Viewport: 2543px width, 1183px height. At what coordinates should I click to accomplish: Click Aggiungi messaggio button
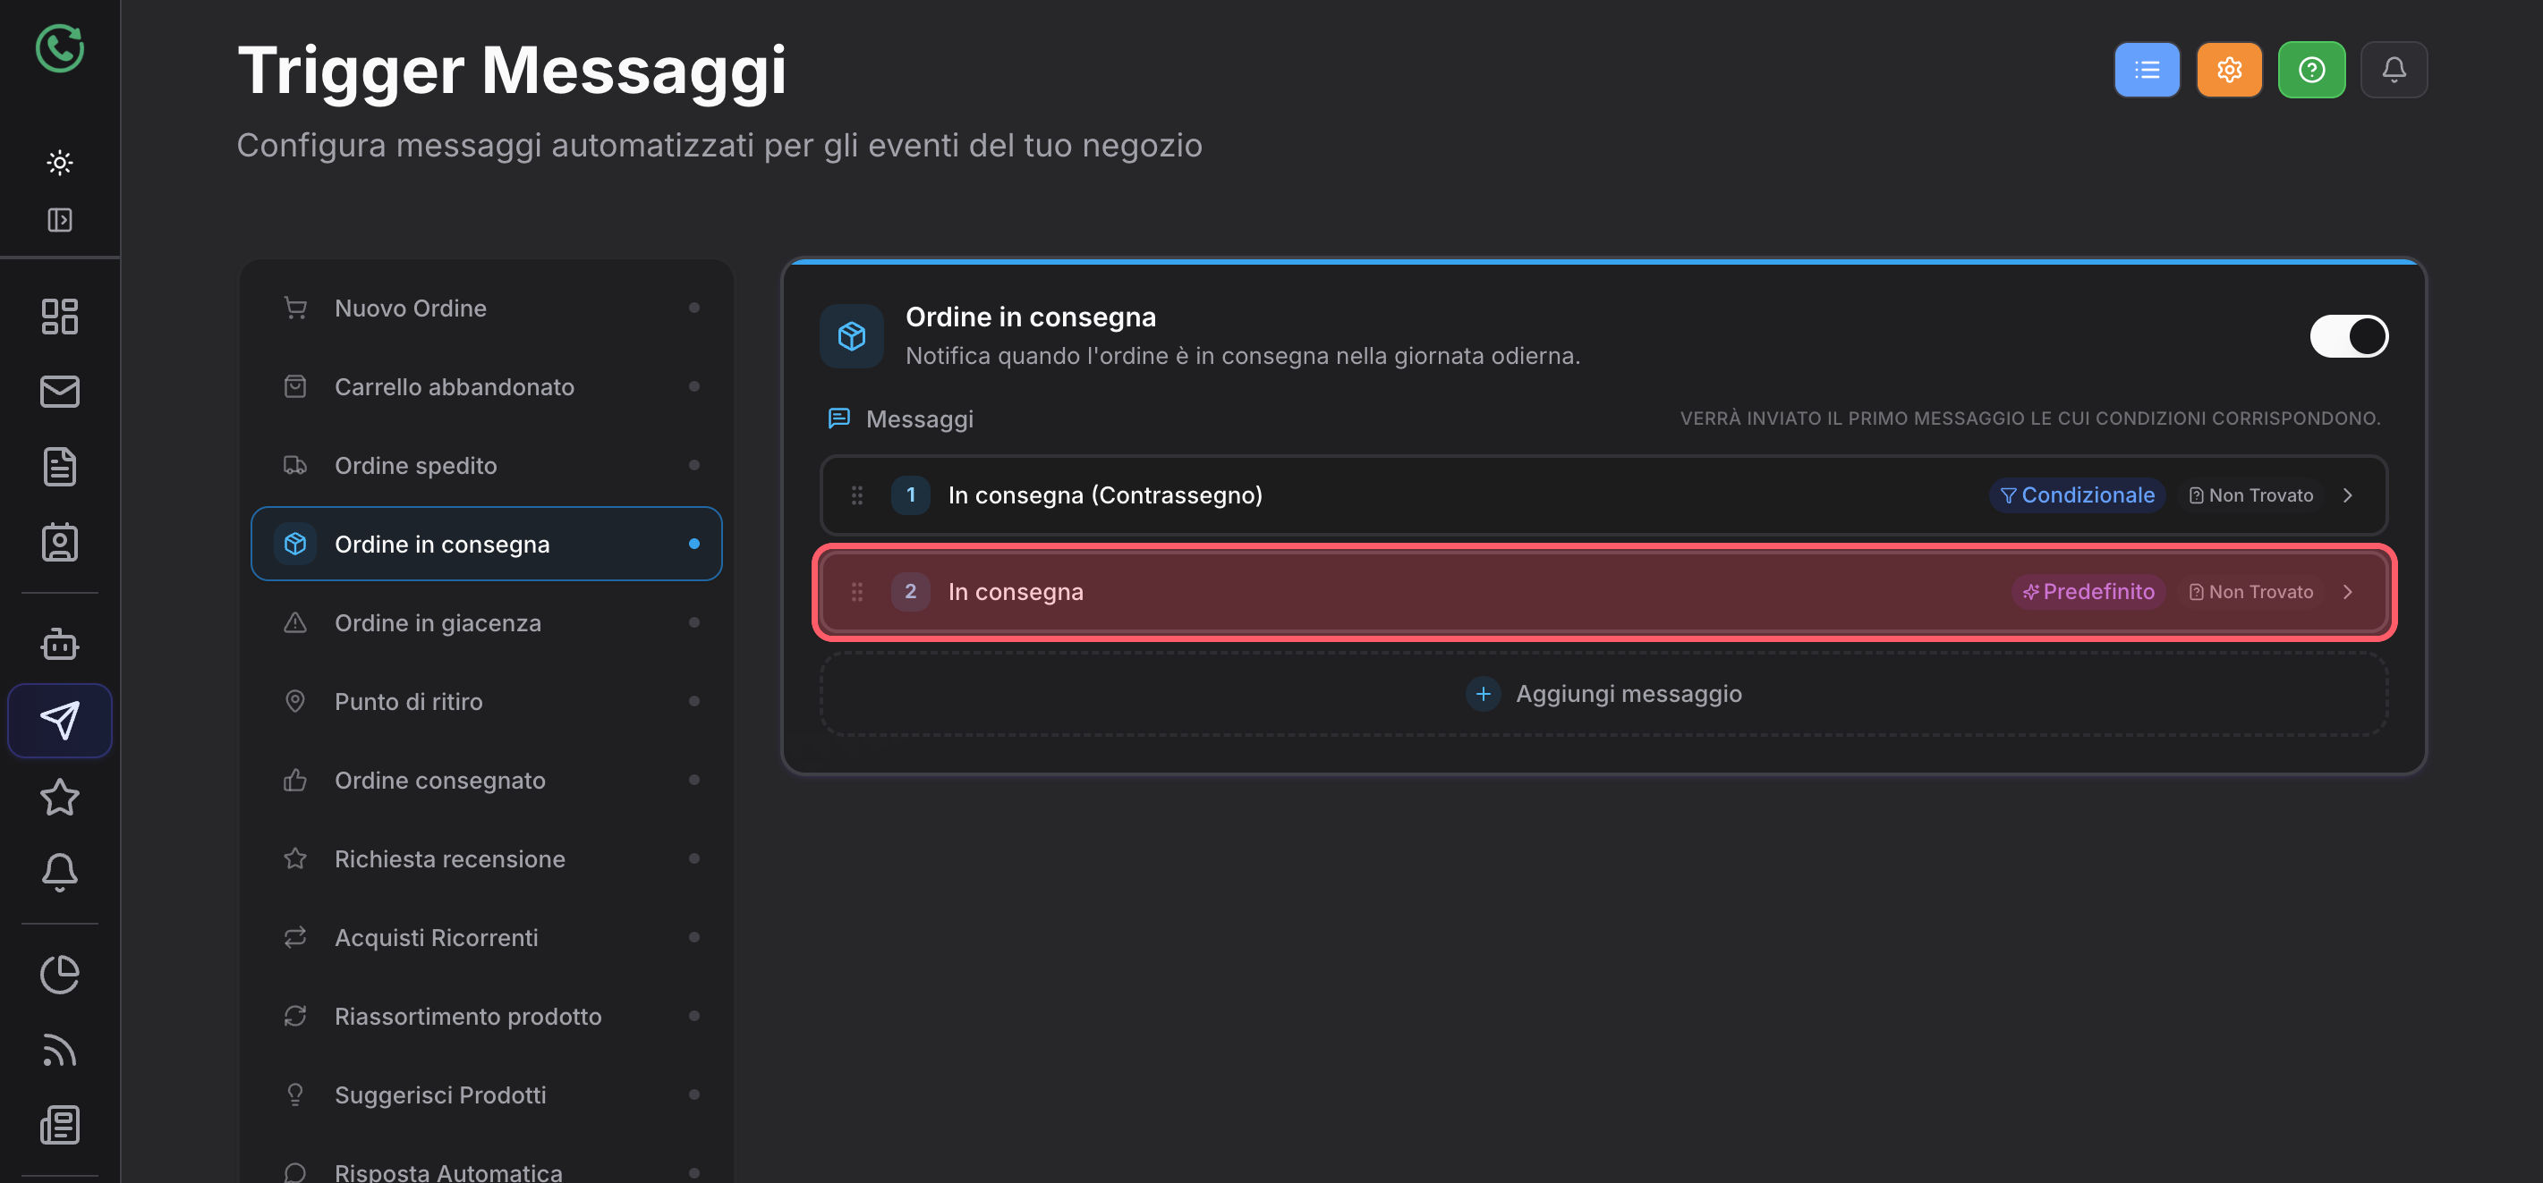coord(1603,694)
